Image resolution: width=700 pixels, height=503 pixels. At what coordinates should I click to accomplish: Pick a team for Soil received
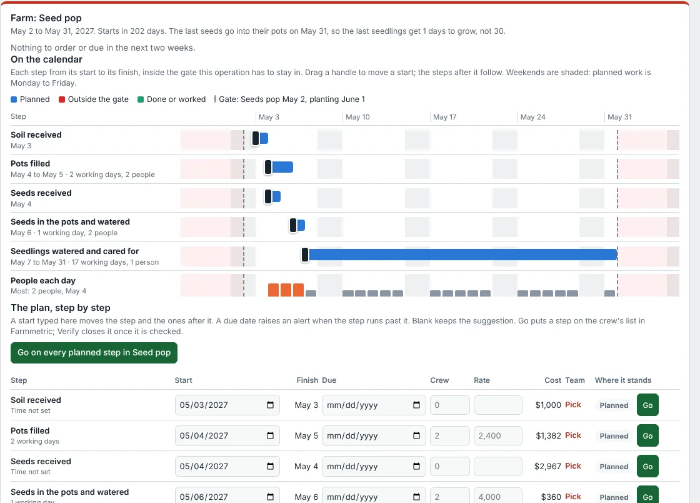pos(572,404)
